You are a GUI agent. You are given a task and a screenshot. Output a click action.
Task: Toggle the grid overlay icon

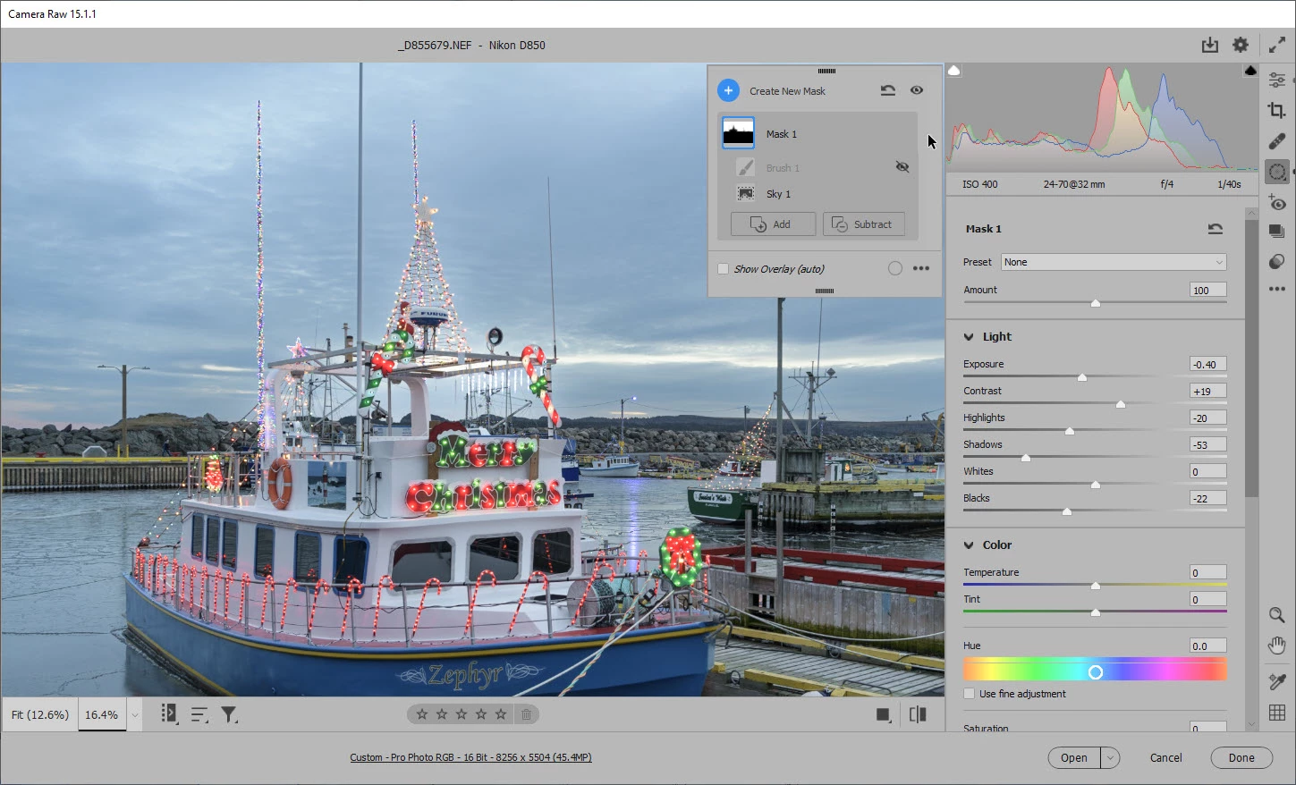pyautogui.click(x=1276, y=713)
